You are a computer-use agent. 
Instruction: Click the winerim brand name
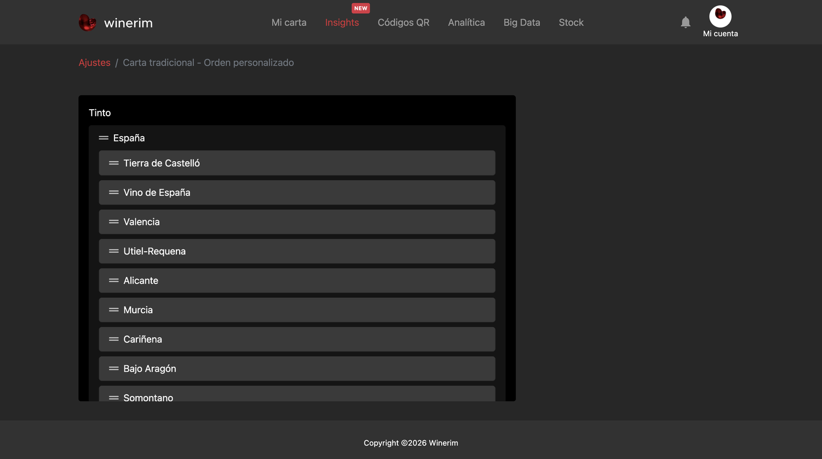[x=128, y=23]
